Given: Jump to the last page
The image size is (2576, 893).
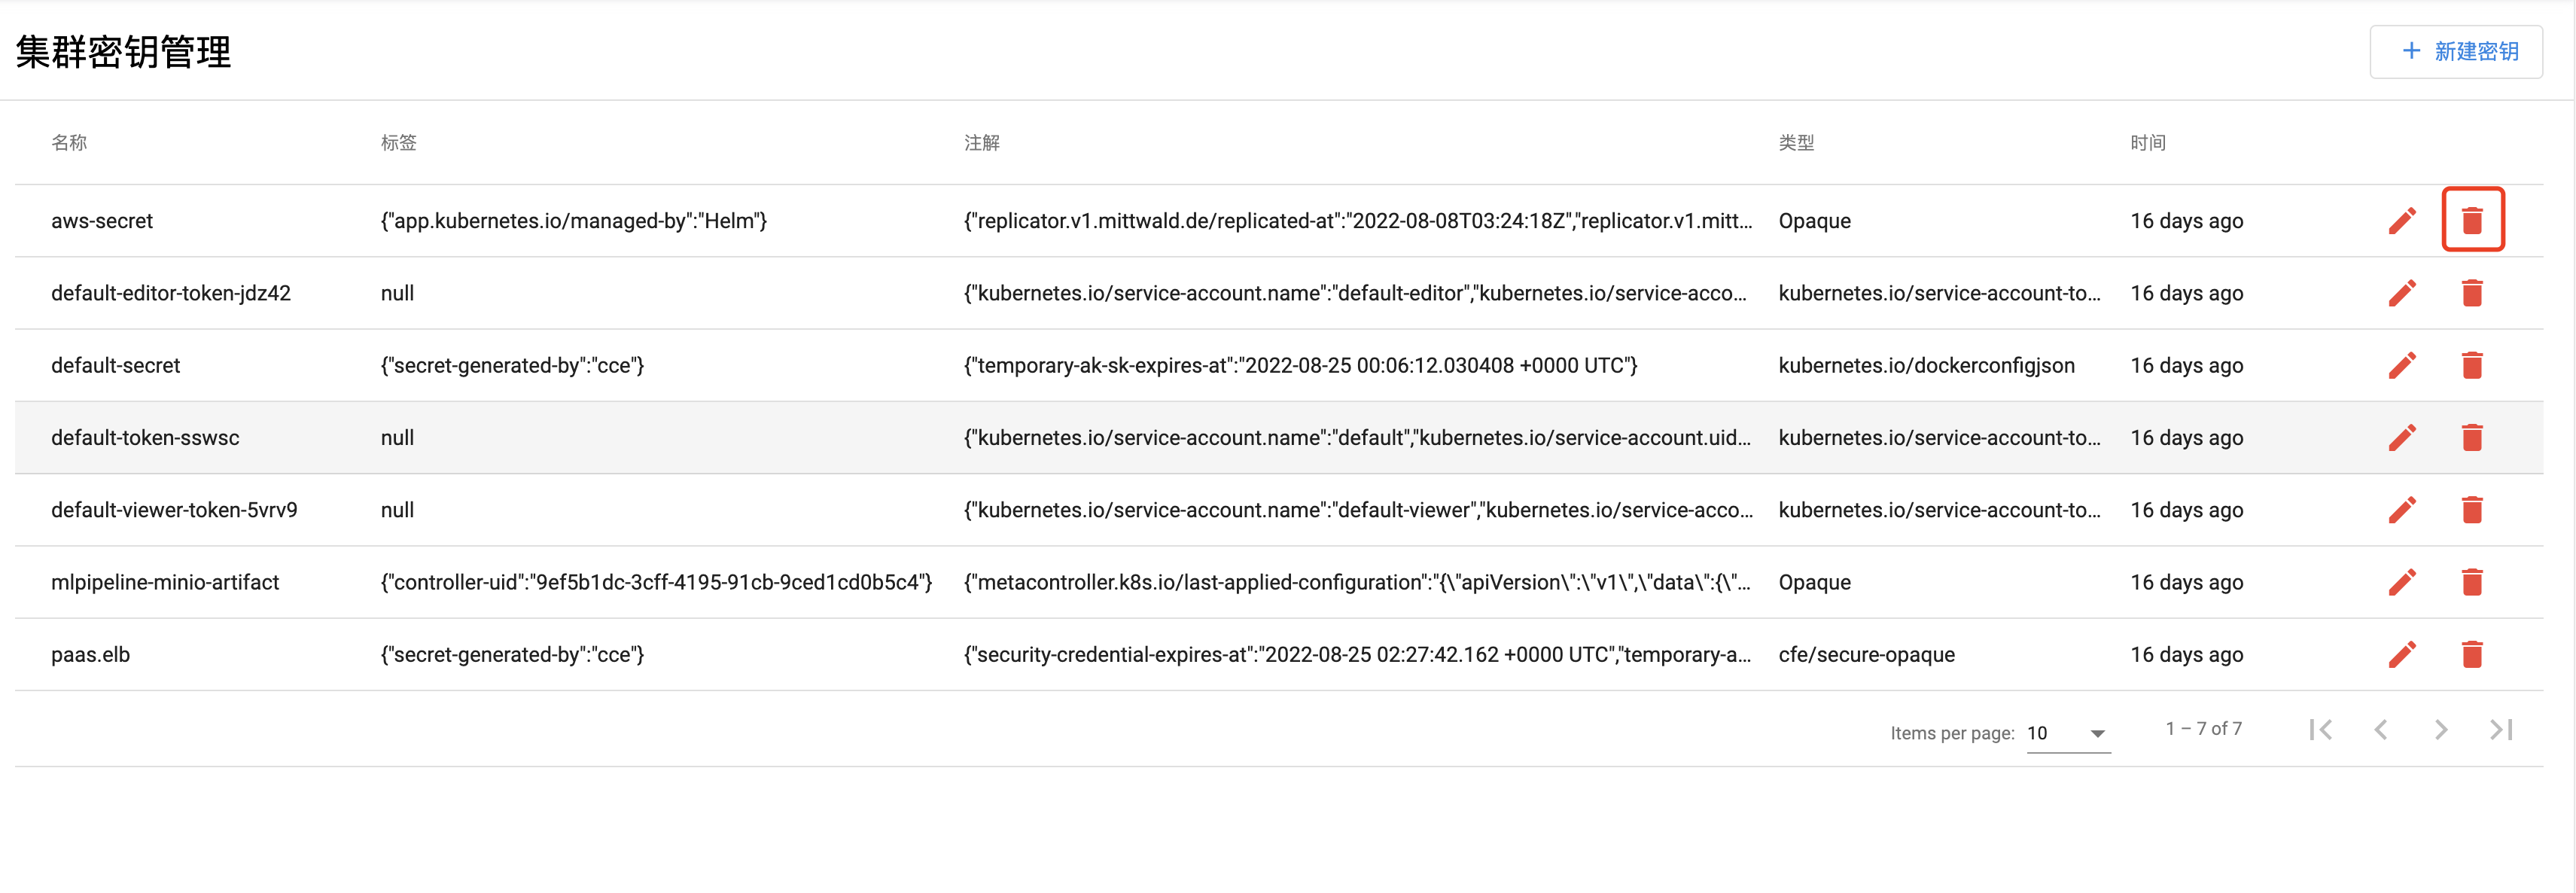Looking at the screenshot, I should [x=2501, y=730].
